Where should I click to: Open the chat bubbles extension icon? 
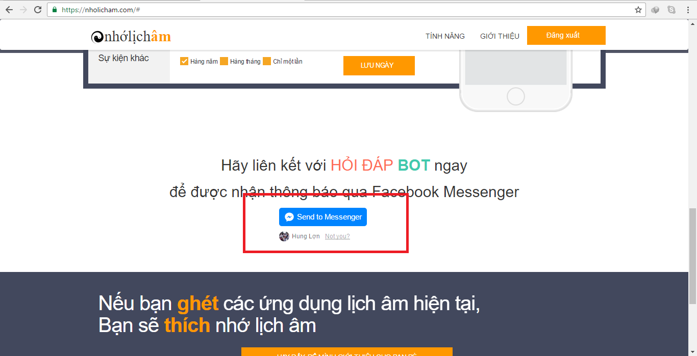(x=655, y=10)
